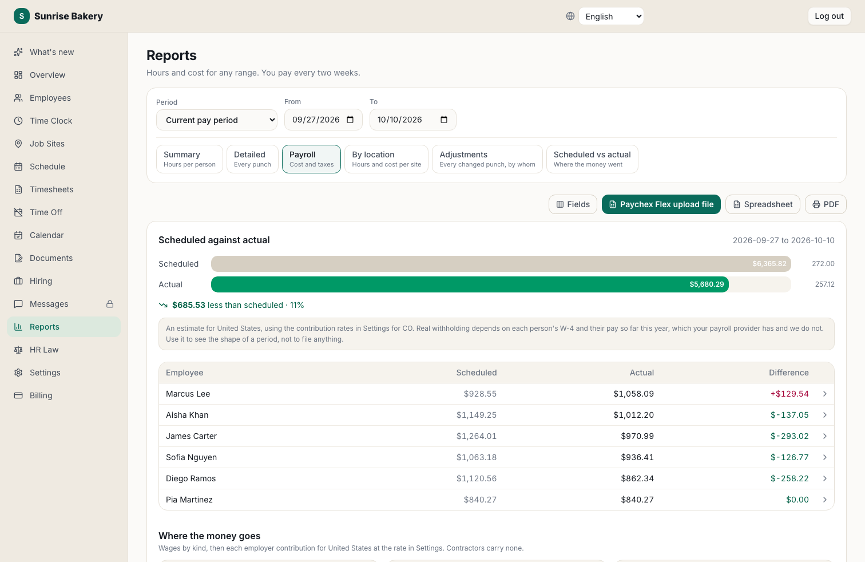Click the Billing credit card icon
This screenshot has width=865, height=562.
tap(18, 395)
